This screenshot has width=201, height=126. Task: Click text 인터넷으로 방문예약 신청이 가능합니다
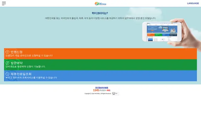25,66
